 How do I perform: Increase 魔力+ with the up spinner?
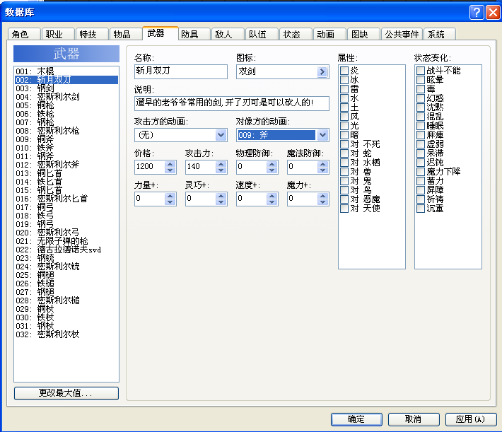322,196
